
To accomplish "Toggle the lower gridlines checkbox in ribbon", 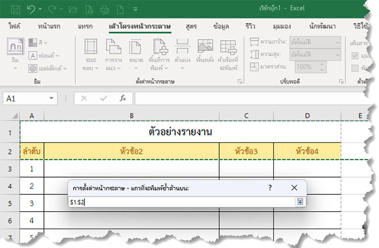I will pos(355,67).
